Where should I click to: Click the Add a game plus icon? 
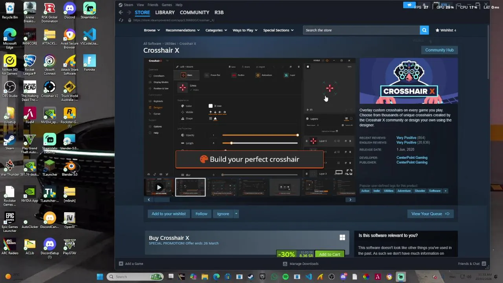click(x=121, y=264)
